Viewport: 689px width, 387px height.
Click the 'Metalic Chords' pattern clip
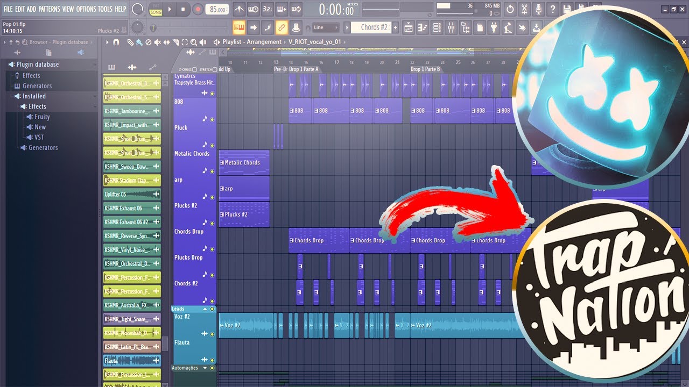(x=244, y=162)
